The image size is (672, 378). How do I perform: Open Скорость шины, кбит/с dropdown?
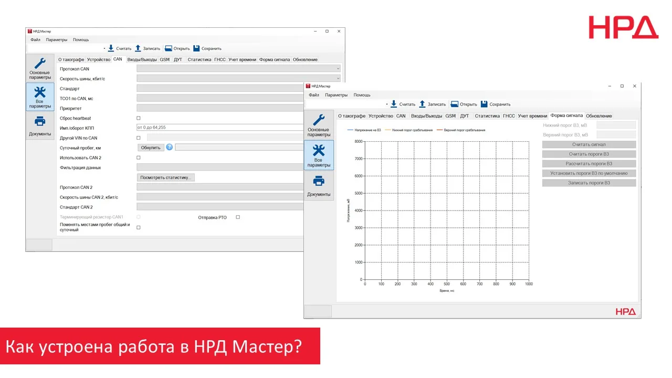(x=239, y=78)
